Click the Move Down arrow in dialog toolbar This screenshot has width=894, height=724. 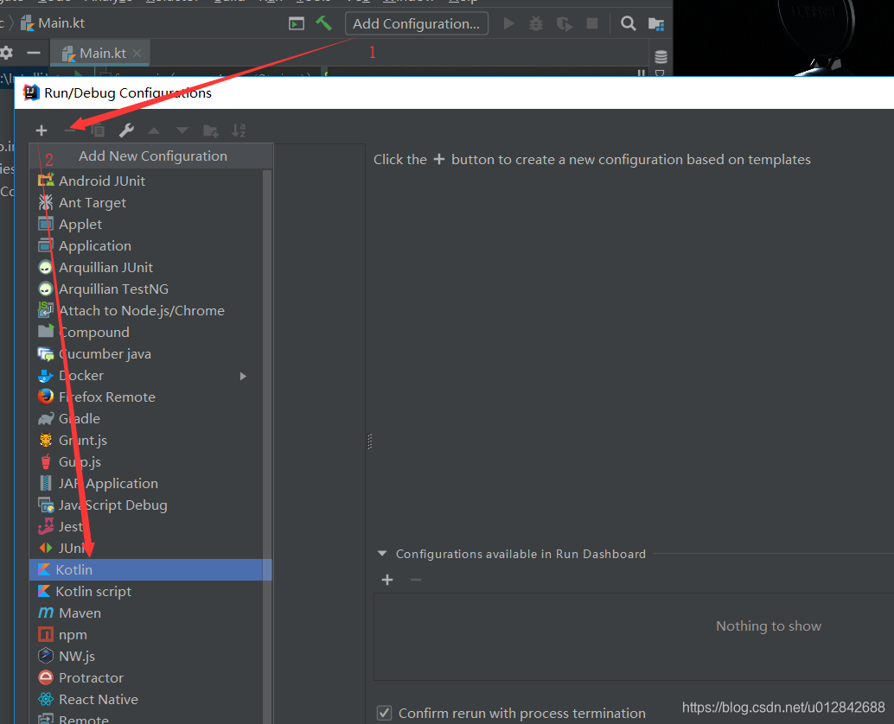pos(182,130)
